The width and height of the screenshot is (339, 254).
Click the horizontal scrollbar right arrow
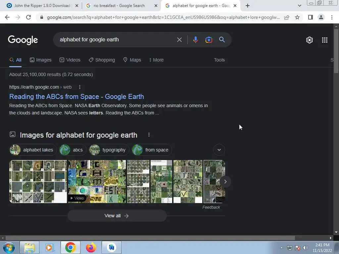[331, 238]
